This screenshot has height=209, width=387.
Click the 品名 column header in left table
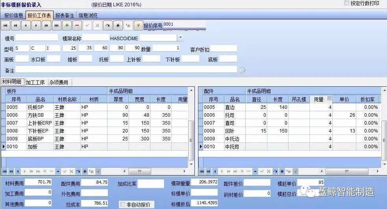[41, 99]
